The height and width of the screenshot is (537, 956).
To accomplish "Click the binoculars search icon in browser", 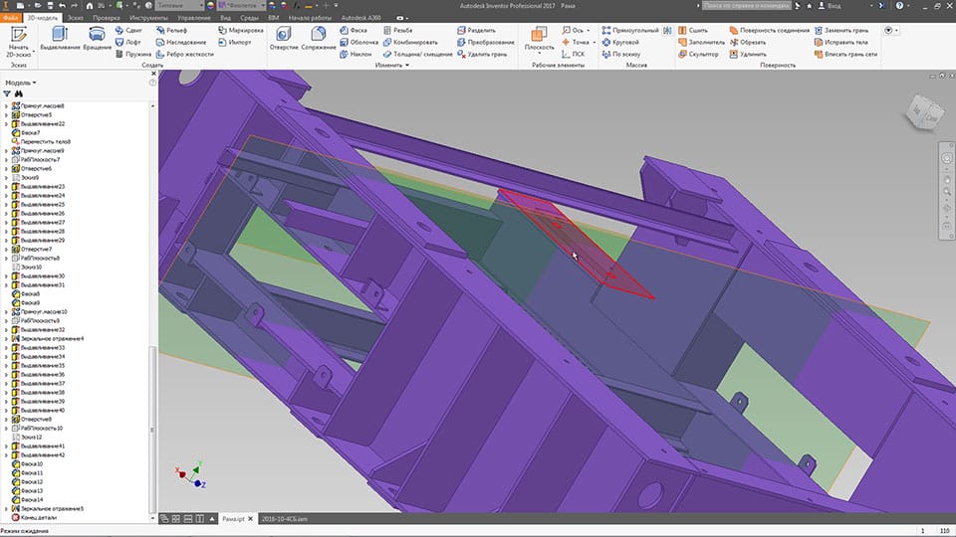I will [x=20, y=93].
